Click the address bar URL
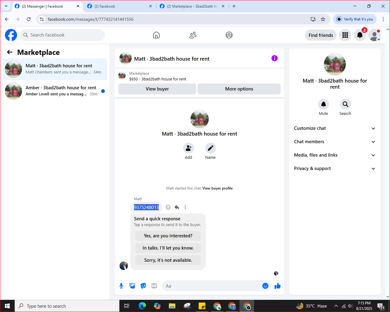The width and height of the screenshot is (390, 312). [90, 19]
